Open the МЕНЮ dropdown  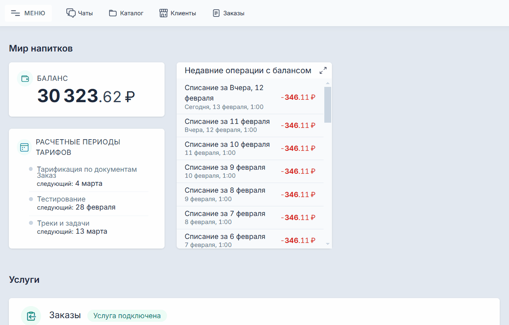tap(28, 12)
